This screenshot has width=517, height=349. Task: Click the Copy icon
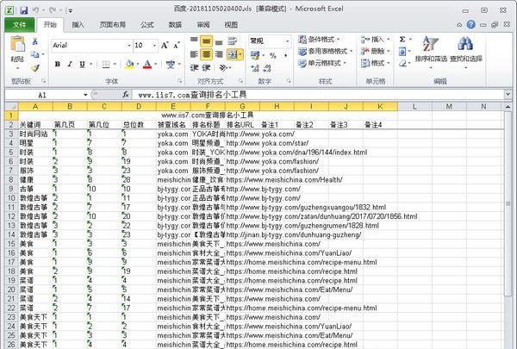pyautogui.click(x=34, y=54)
